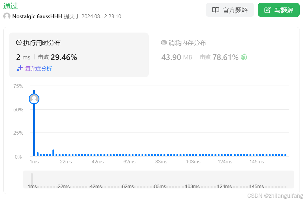Screen dimensions: 304x201
Task: Open the 复杂度分析 complexity analysis link
Action: tap(39, 69)
